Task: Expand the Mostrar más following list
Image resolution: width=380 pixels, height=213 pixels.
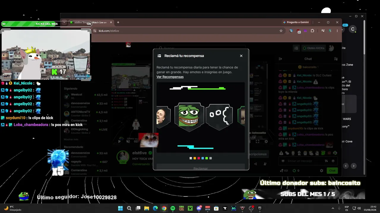Action: (71, 139)
